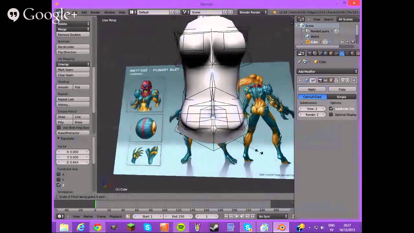414x233 pixels.
Task: Jump to the next keyframe
Action: coord(247,216)
